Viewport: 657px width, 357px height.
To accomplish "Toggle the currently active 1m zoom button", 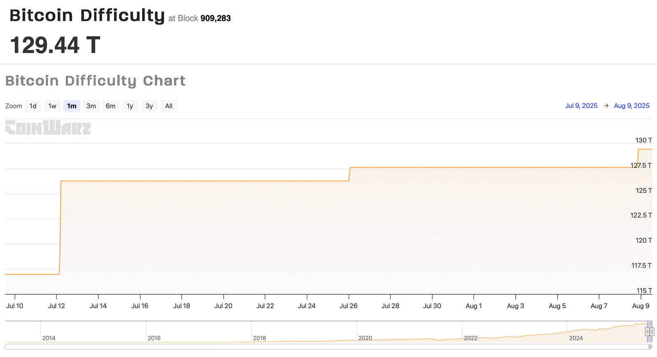I will 71,106.
